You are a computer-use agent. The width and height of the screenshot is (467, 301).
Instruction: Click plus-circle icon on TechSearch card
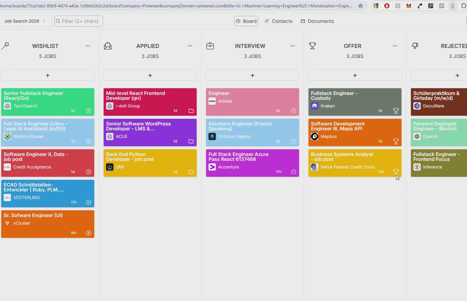click(x=89, y=111)
